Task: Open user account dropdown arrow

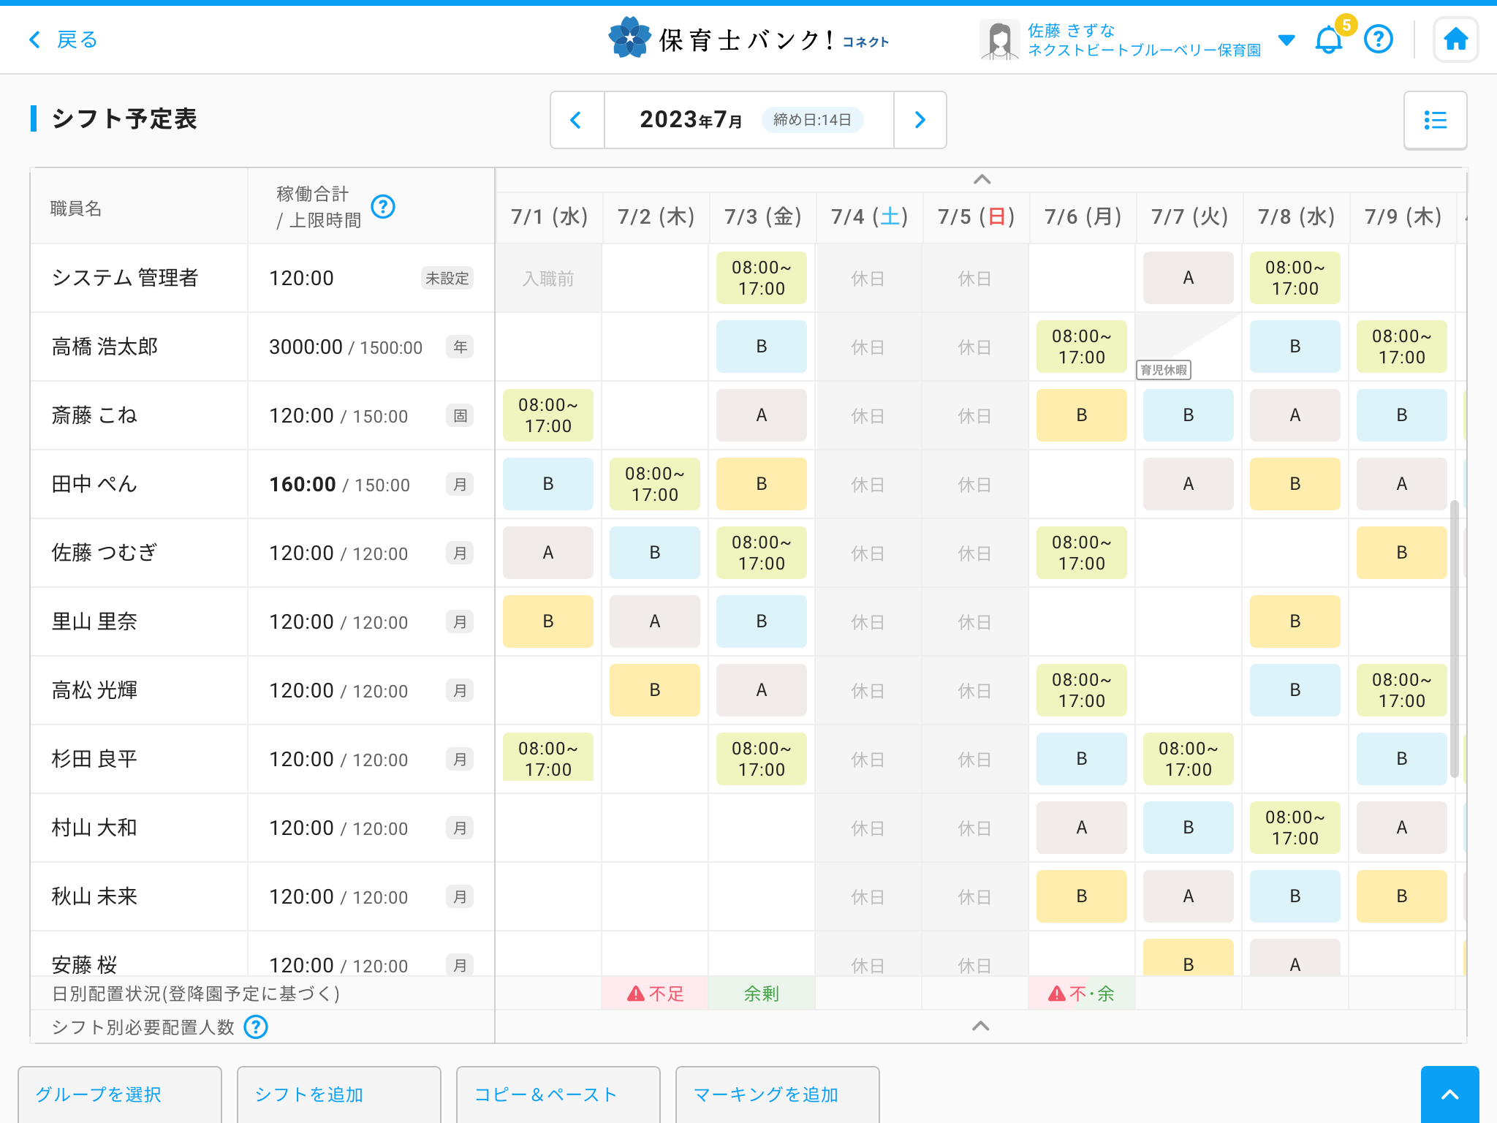Action: [1286, 39]
